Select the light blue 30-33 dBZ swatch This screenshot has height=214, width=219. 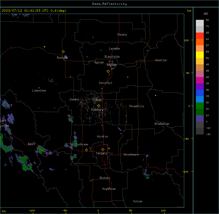point(200,99)
